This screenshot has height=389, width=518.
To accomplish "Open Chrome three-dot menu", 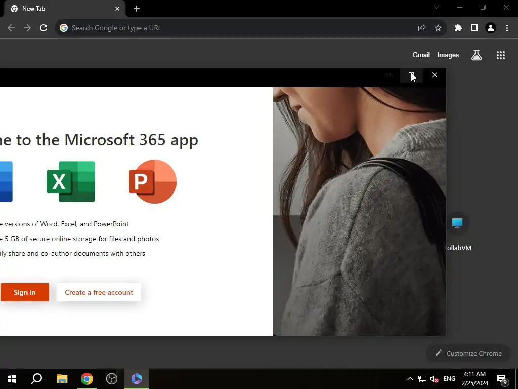I will pyautogui.click(x=507, y=28).
